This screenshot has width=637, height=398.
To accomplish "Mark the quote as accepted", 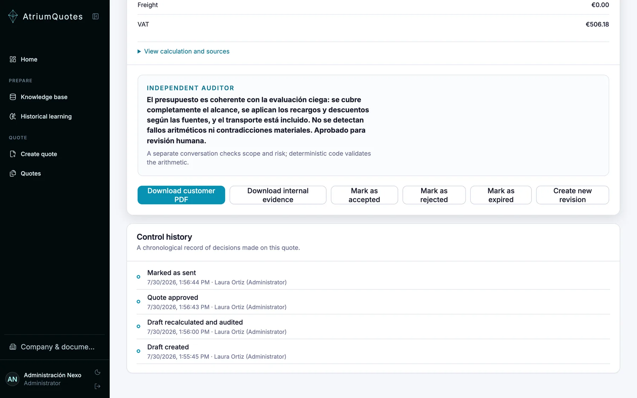I will coord(364,195).
